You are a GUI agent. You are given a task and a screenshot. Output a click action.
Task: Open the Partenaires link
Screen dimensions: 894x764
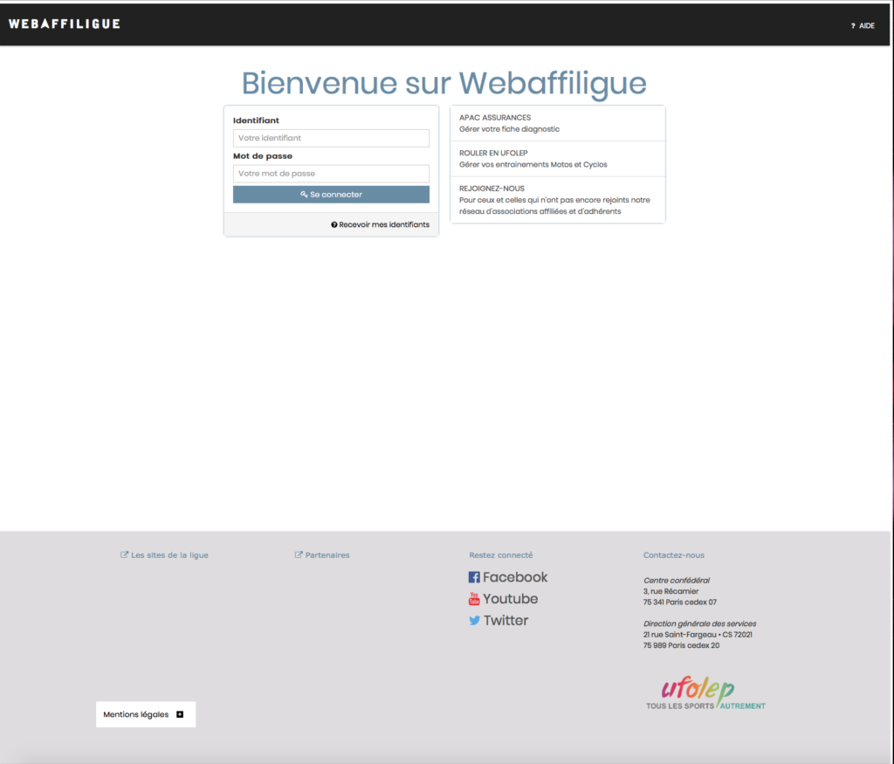pos(327,554)
